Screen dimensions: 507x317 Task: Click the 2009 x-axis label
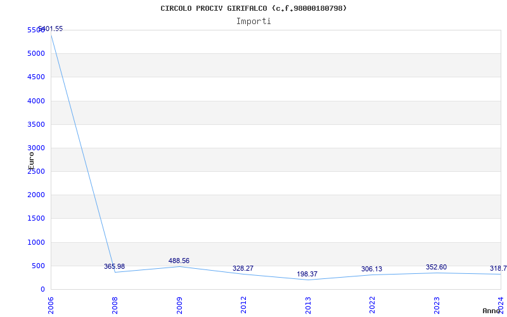click(179, 306)
